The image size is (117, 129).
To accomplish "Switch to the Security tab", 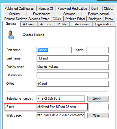I will coord(14,14).
